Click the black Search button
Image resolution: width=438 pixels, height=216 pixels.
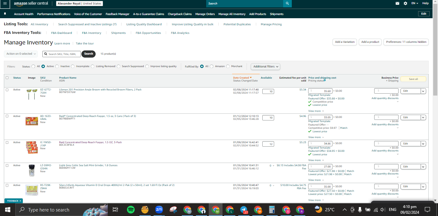click(x=89, y=54)
